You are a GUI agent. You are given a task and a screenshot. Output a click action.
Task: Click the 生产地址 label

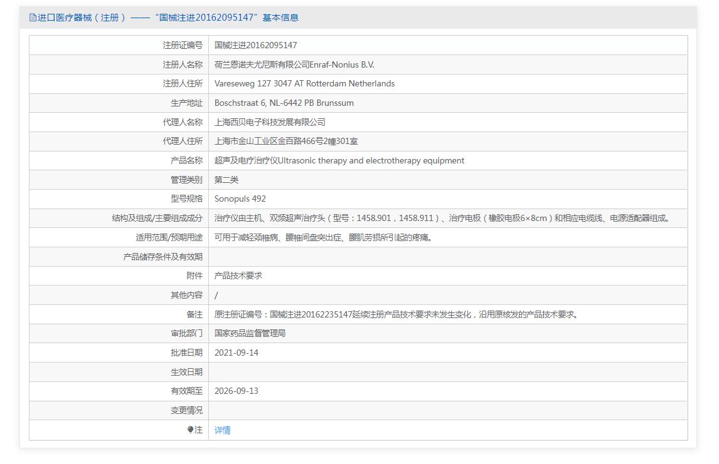tap(186, 103)
